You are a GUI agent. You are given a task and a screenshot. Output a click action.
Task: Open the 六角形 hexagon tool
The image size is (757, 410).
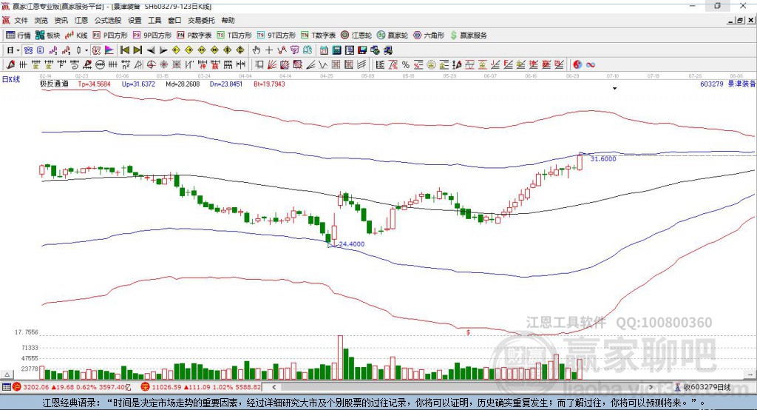[429, 36]
